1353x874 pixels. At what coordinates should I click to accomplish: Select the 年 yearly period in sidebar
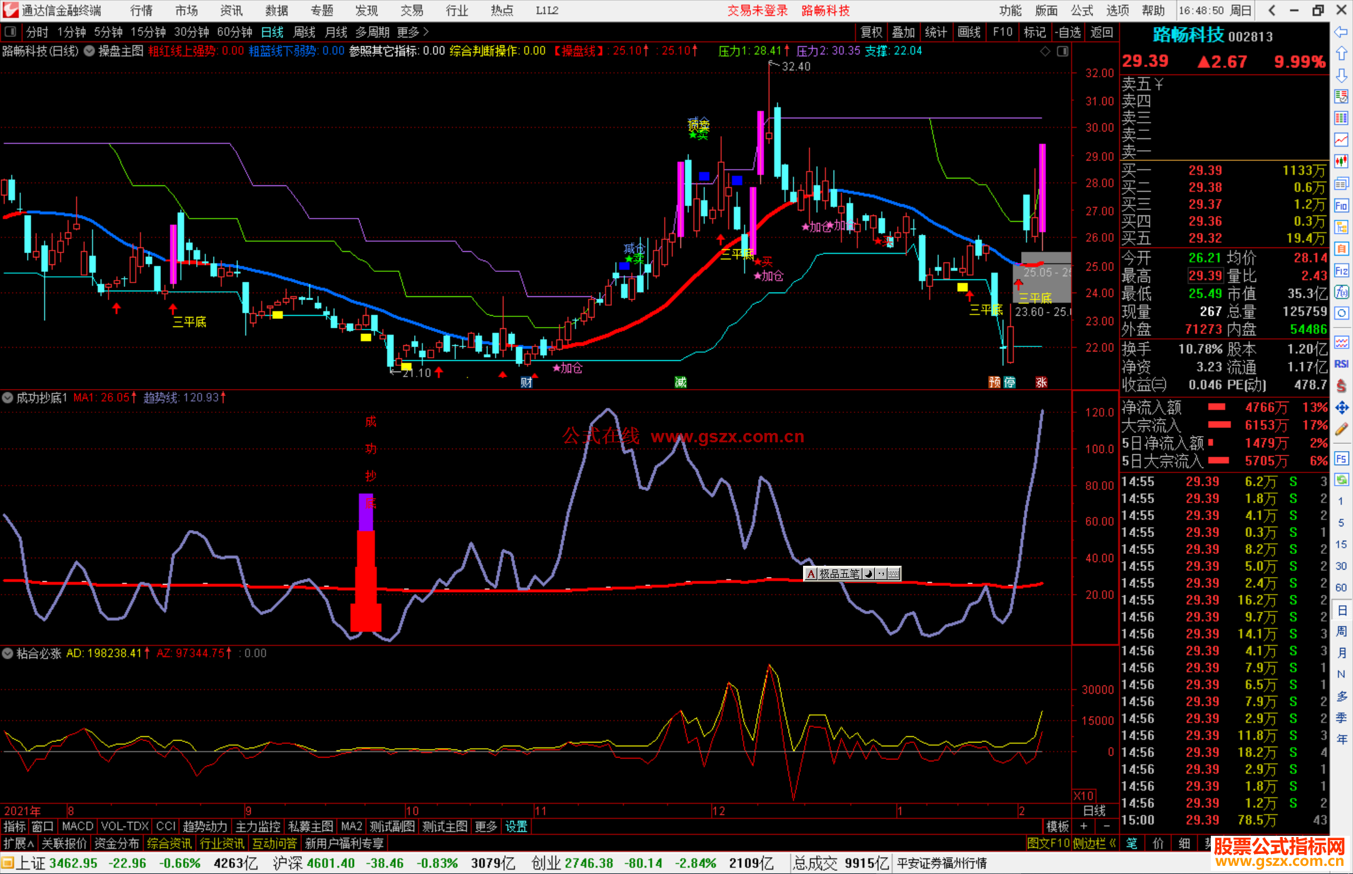[x=1341, y=740]
